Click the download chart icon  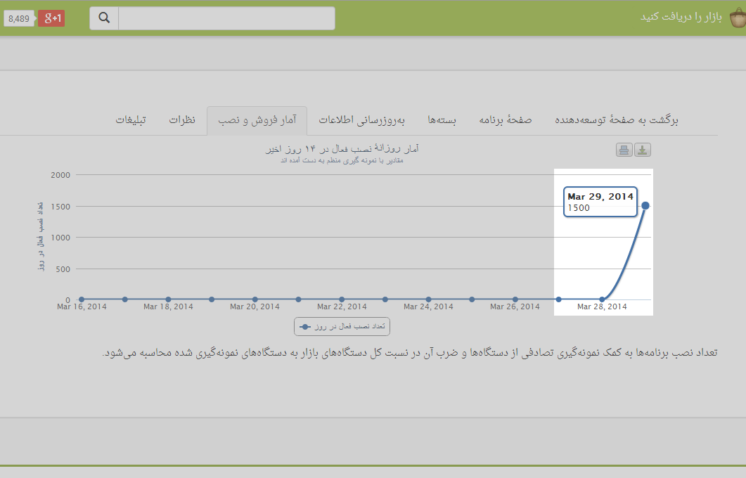[x=643, y=150]
